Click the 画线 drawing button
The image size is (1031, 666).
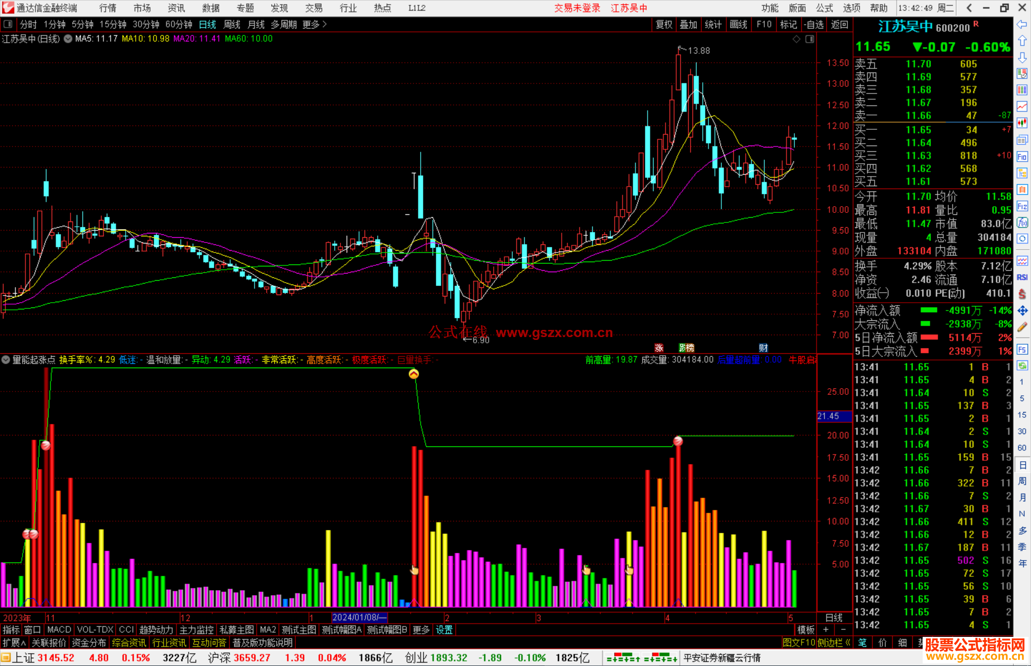[x=738, y=24]
